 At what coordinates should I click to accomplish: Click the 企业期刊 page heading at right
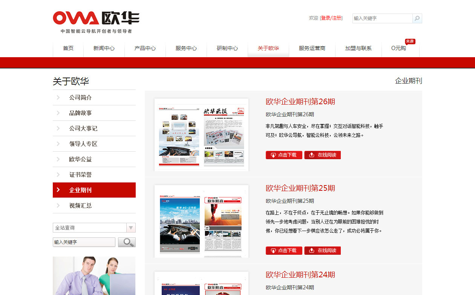[409, 81]
